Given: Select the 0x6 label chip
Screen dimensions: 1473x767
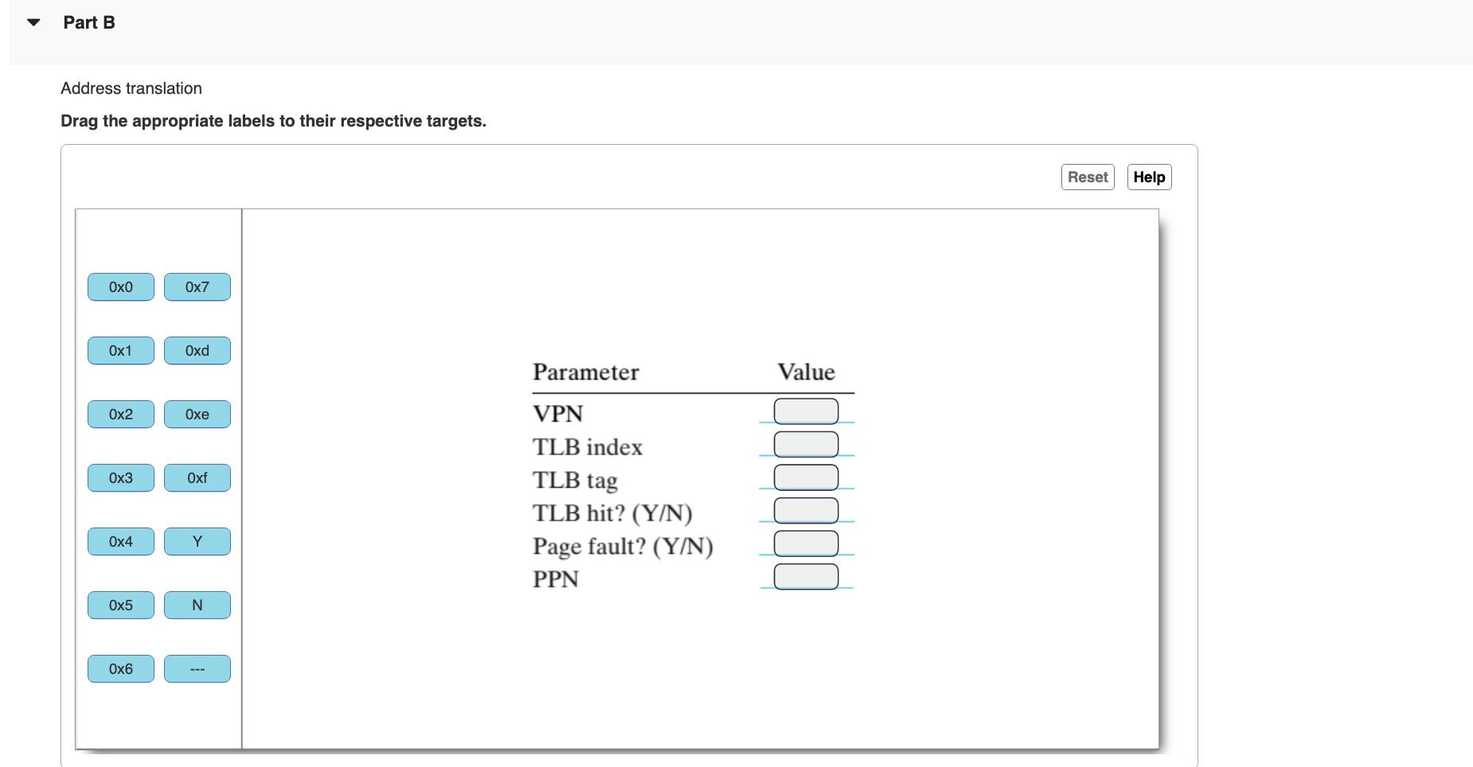Looking at the screenshot, I should point(120,668).
